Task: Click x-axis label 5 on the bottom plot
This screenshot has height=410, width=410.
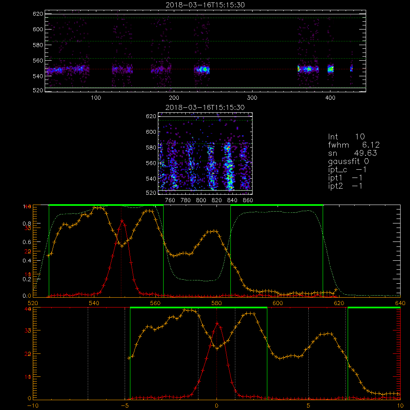Action: [x=309, y=405]
